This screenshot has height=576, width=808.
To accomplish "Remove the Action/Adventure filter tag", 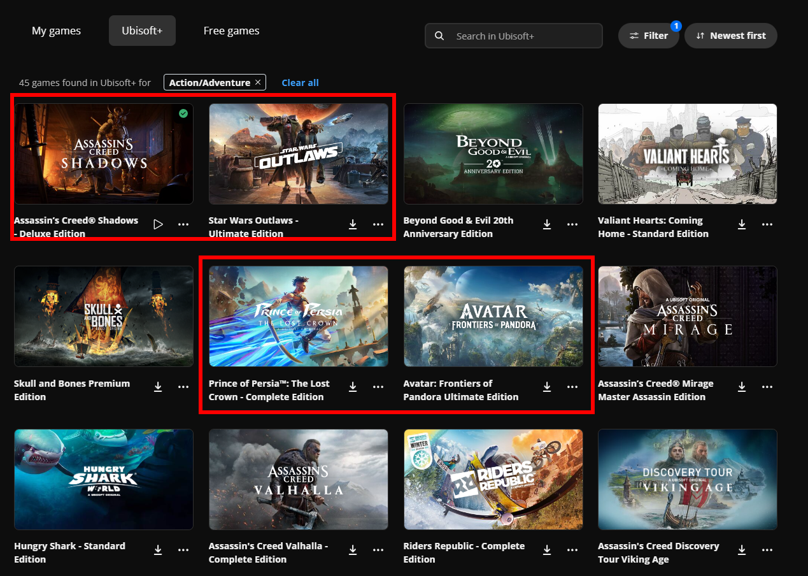I will tap(258, 83).
